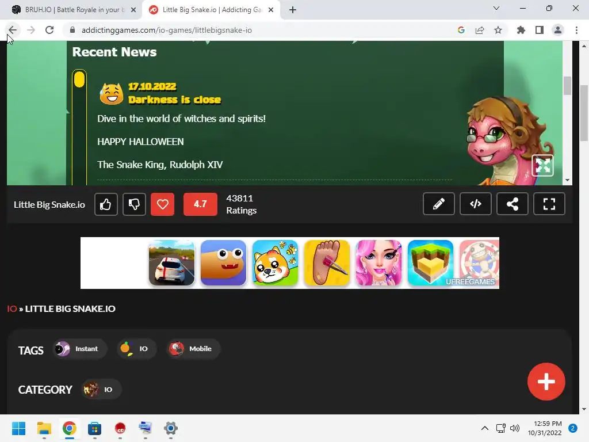Select the Instant tag

pos(80,349)
